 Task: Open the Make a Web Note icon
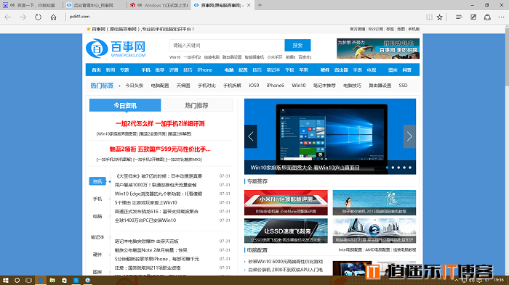coord(473,17)
